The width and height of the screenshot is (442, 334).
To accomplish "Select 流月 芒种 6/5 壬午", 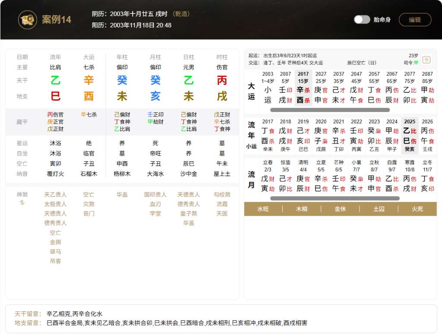I will [x=338, y=176].
